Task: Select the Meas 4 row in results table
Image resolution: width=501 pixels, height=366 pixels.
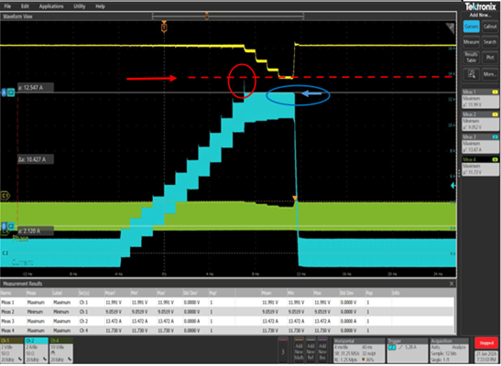Action: click(x=227, y=330)
